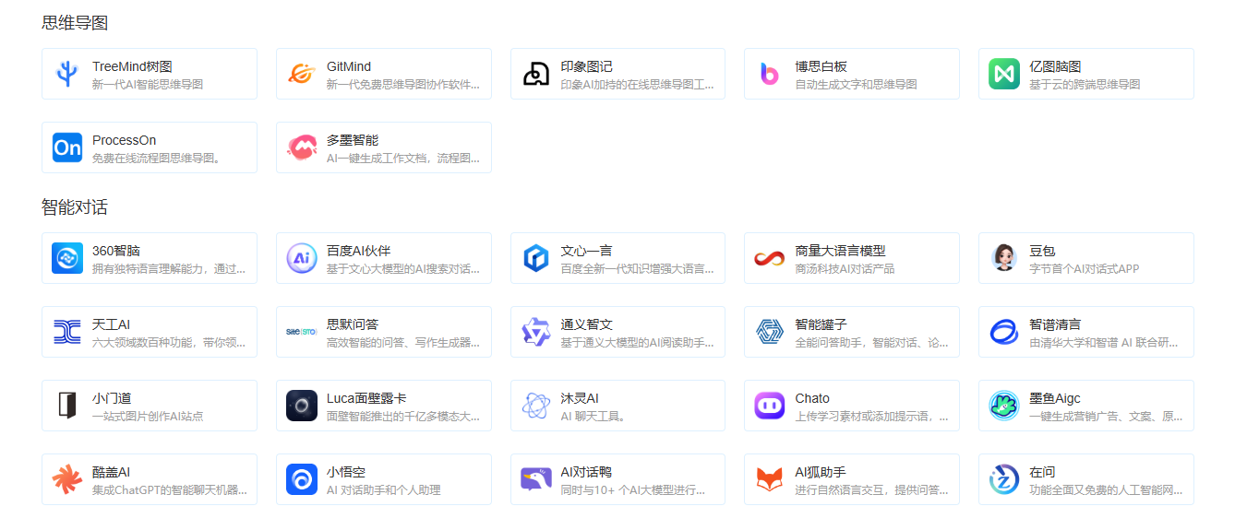Click the 360智脑 blue icon
Viewport: 1247px width, 530px height.
coord(67,258)
